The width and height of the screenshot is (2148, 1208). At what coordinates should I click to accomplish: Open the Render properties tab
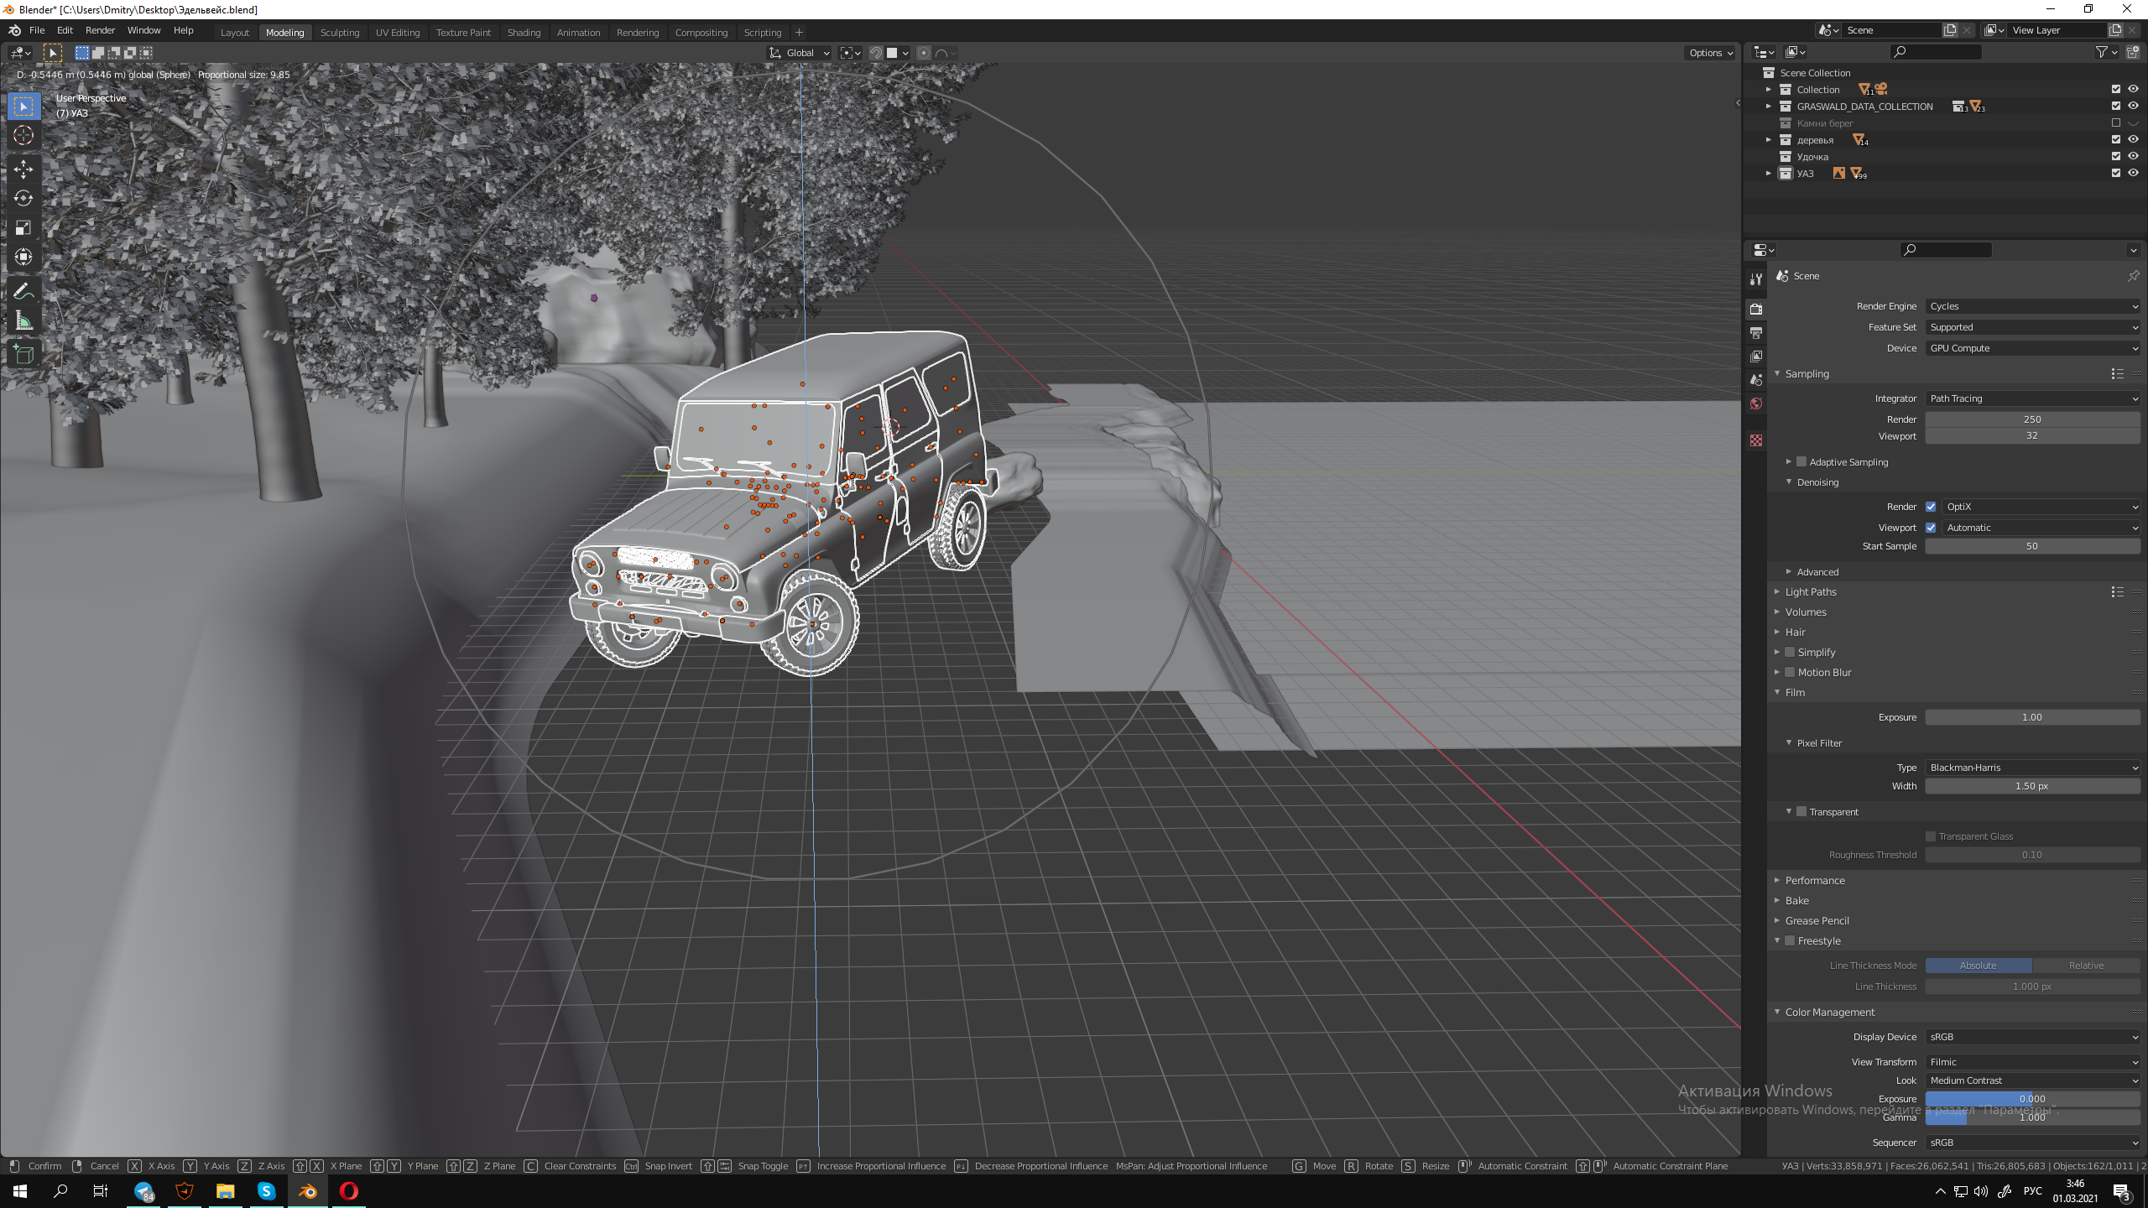coord(1755,309)
